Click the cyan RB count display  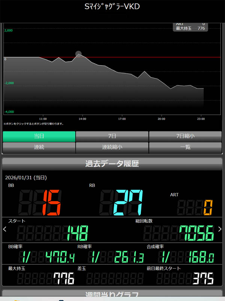(x=128, y=202)
